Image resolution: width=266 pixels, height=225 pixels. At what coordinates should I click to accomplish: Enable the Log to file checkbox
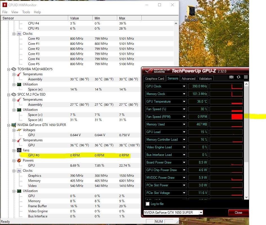click(148, 204)
